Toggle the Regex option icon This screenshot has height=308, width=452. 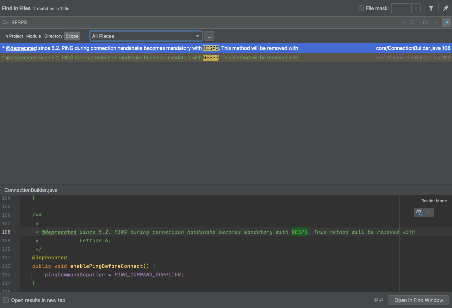click(x=447, y=22)
